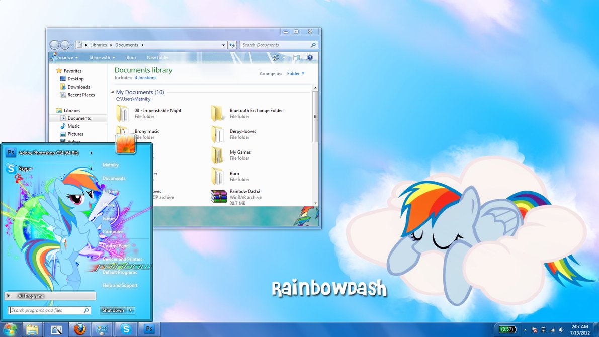Screen dimensions: 599x337
Task: Open Photoshop taskbar button
Action: pos(149,329)
